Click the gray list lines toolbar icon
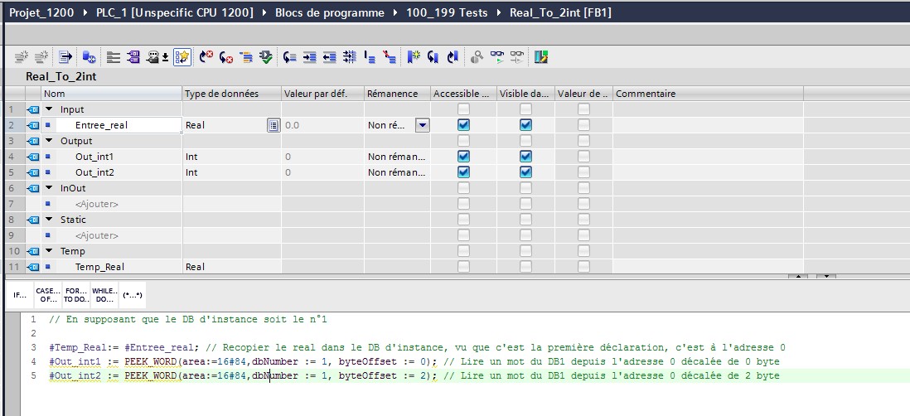 coord(114,57)
